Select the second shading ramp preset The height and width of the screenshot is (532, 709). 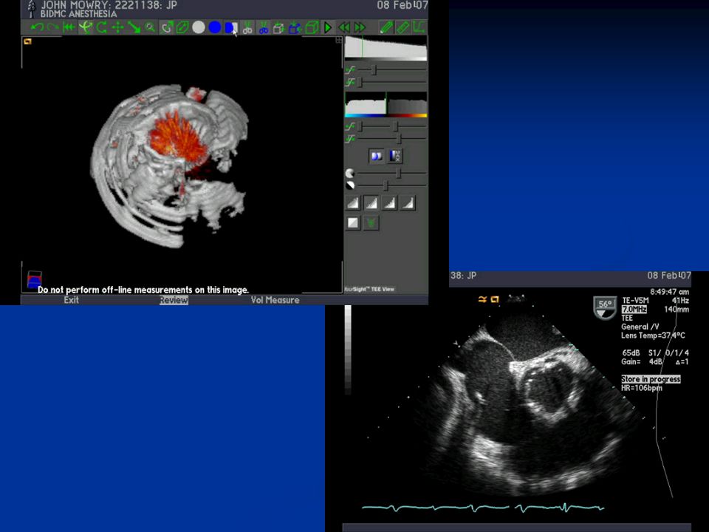(x=371, y=202)
